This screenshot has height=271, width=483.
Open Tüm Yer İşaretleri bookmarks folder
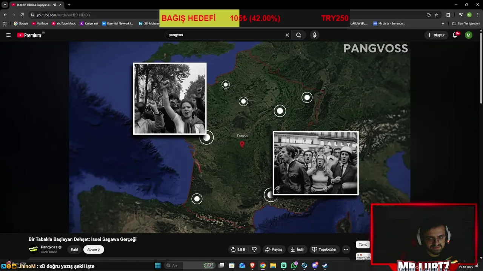[466, 23]
